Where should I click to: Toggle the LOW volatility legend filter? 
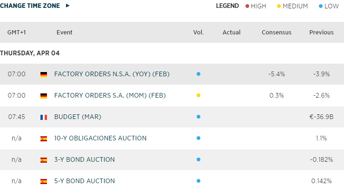329,6
